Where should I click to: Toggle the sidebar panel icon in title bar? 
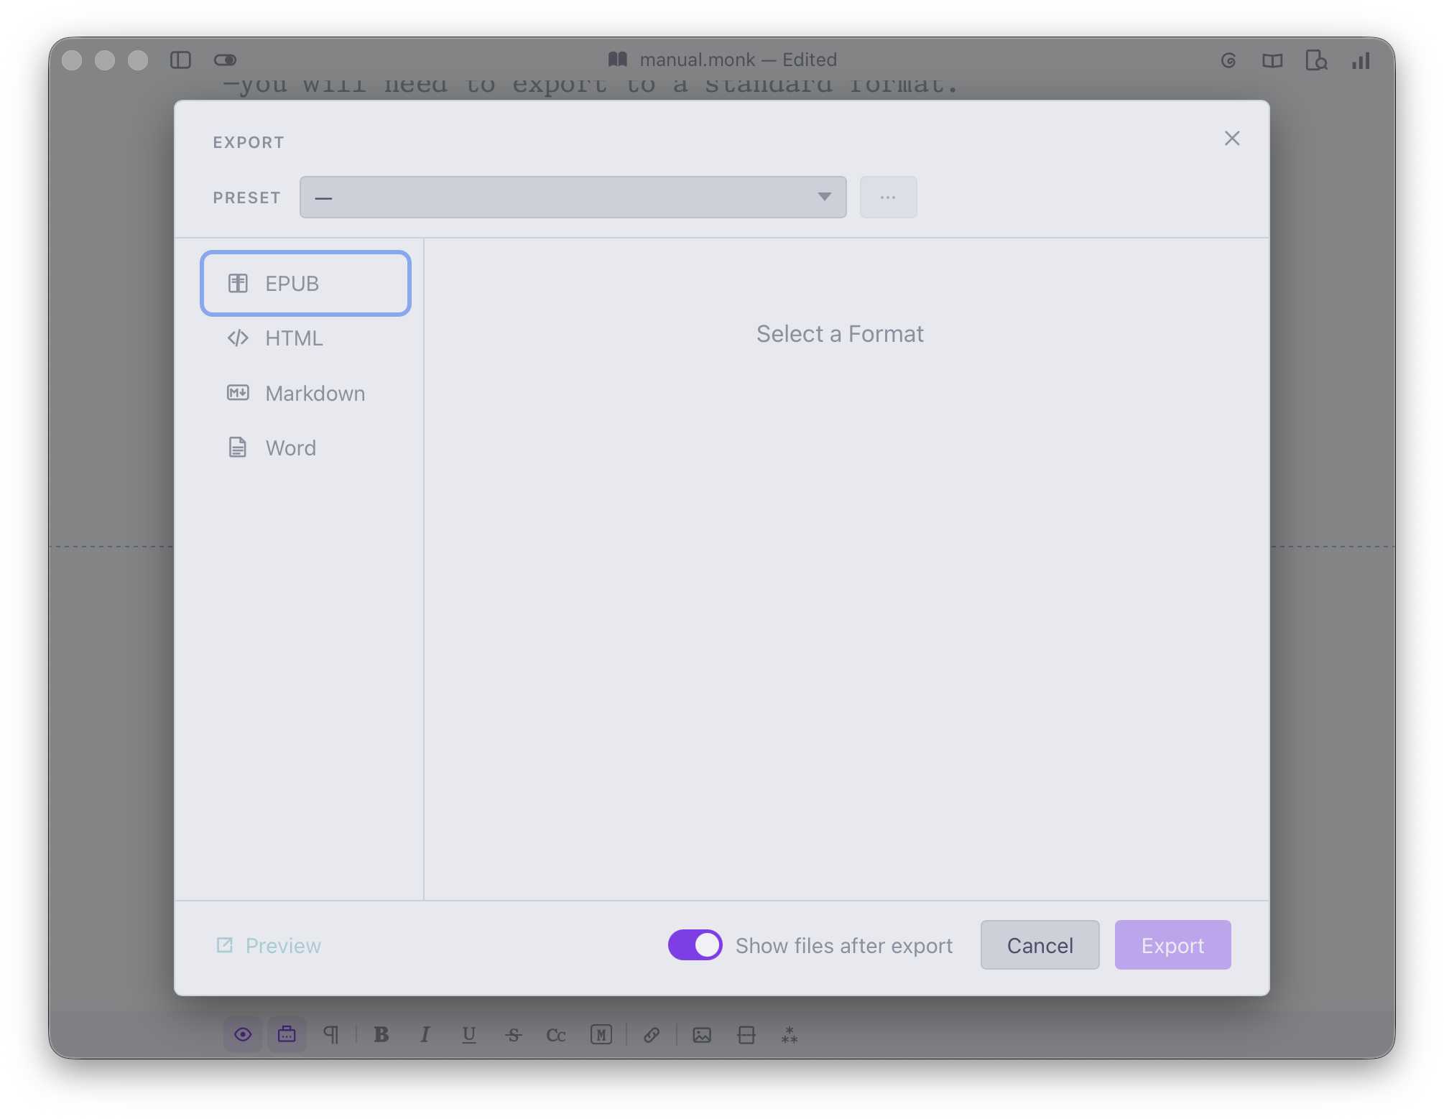pos(180,60)
